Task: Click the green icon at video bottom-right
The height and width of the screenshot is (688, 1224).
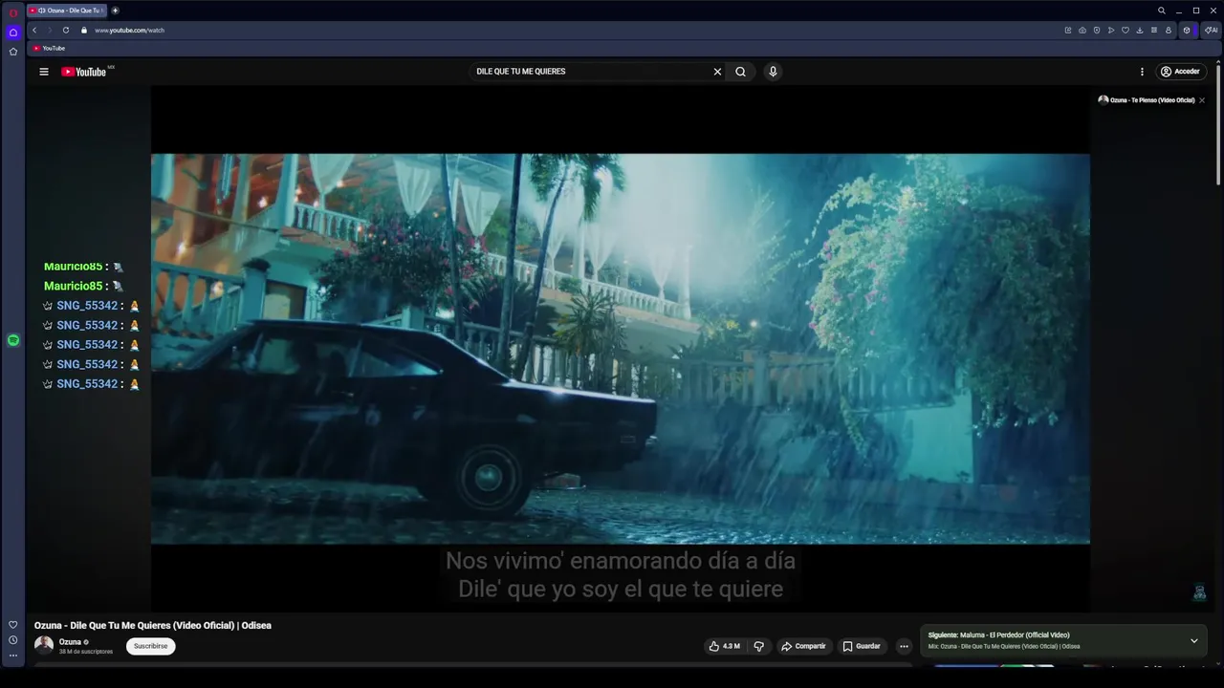Action: pos(1199,592)
